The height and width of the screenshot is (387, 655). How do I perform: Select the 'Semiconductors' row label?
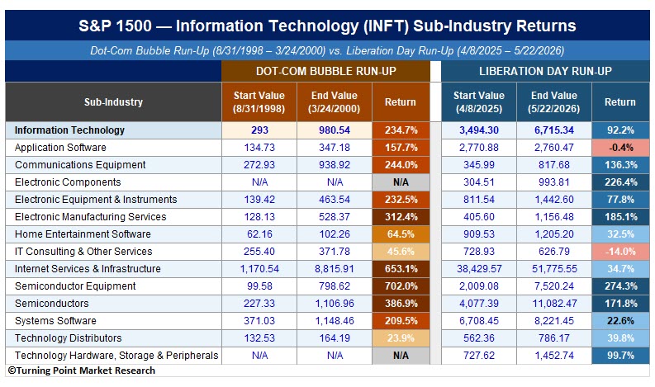coord(51,304)
